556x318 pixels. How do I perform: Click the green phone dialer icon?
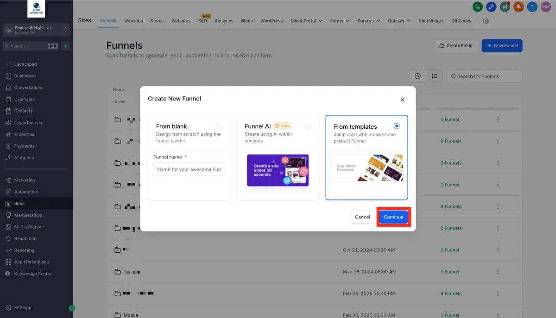coord(477,7)
